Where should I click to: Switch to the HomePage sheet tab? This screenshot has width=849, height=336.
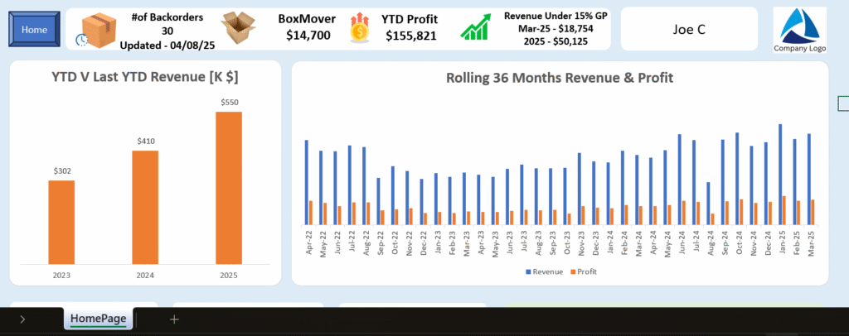98,319
